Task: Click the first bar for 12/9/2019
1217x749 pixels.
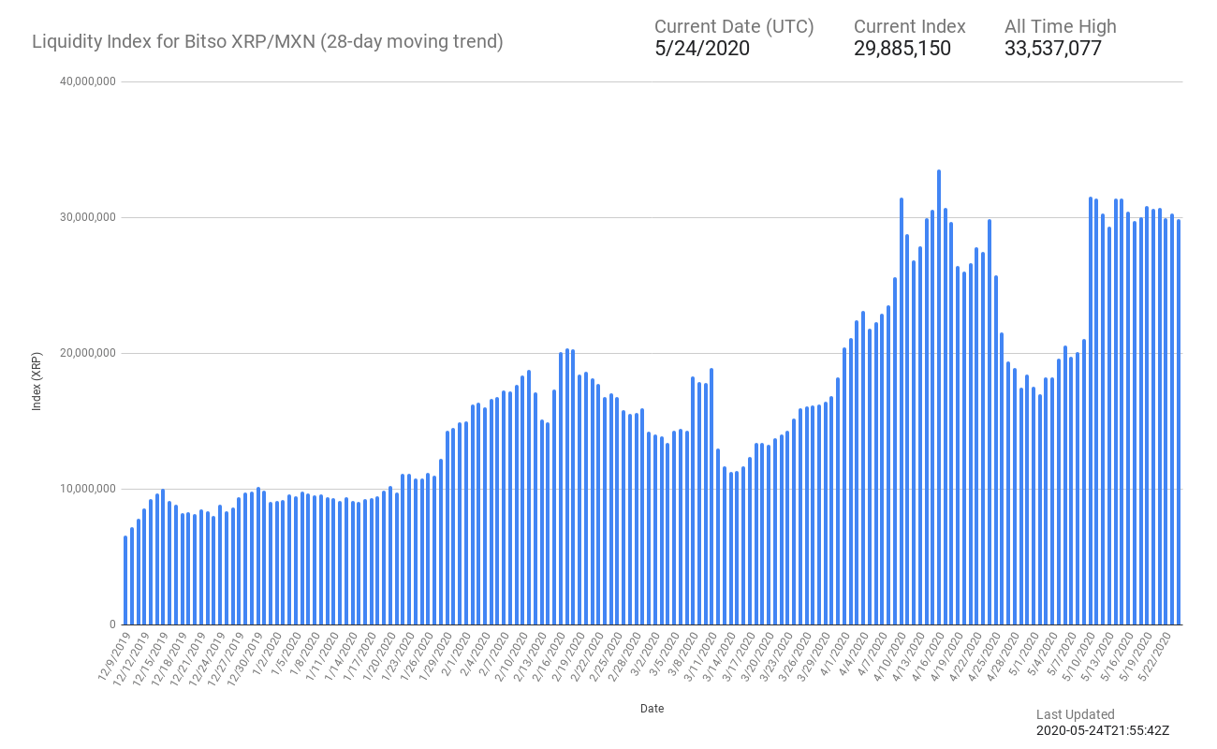Action: (x=125, y=580)
